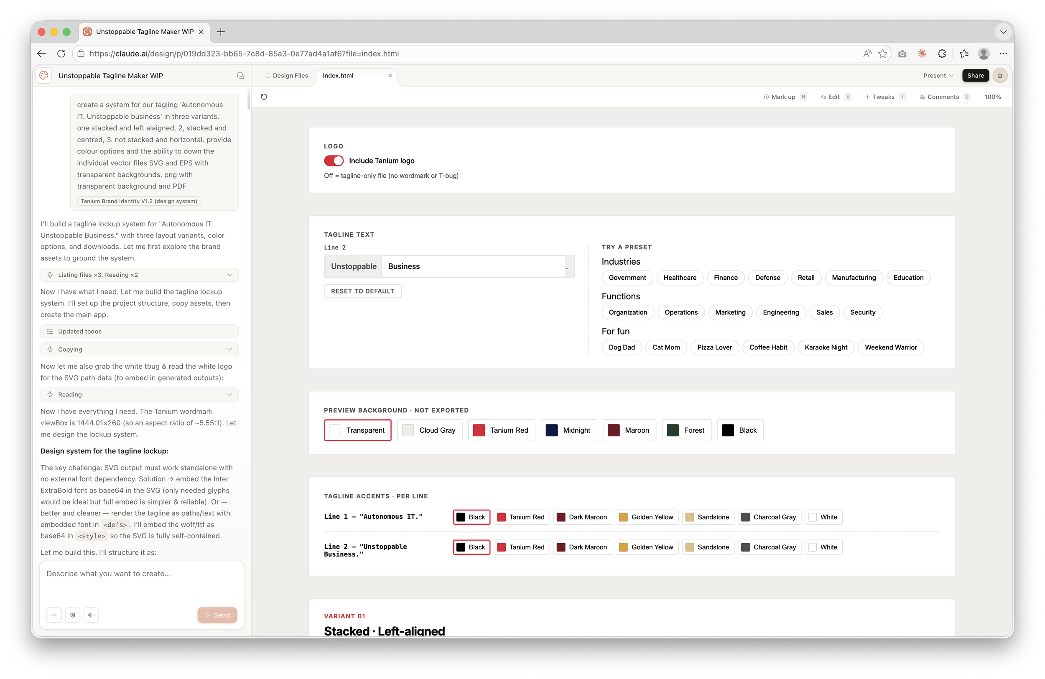1045x679 pixels.
Task: Apply the Pizza Lover preset
Action: tap(714, 347)
